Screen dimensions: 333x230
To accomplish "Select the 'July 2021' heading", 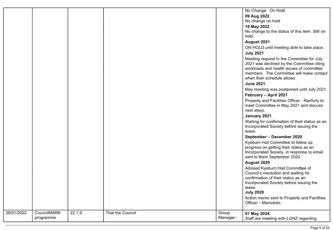I will point(254,53).
